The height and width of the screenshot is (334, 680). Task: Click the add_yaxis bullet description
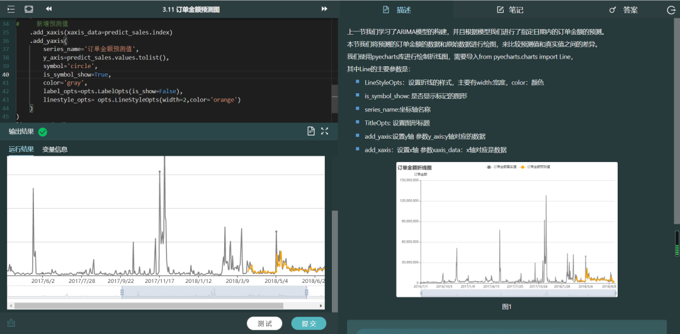[x=425, y=136]
